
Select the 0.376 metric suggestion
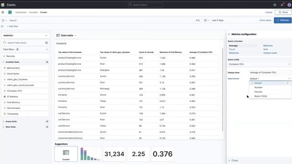pyautogui.click(x=162, y=154)
